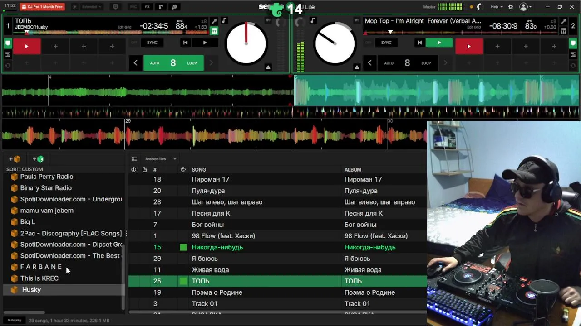Enable key lock on deck 1
This screenshot has width=581, height=326.
[x=224, y=21]
